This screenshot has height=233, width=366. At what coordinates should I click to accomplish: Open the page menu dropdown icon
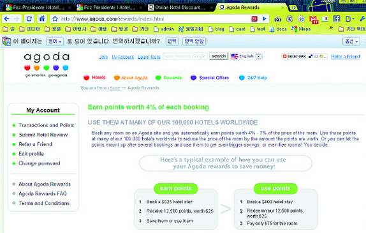350,19
